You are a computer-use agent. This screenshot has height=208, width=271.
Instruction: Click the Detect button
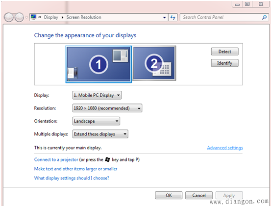pos(224,52)
